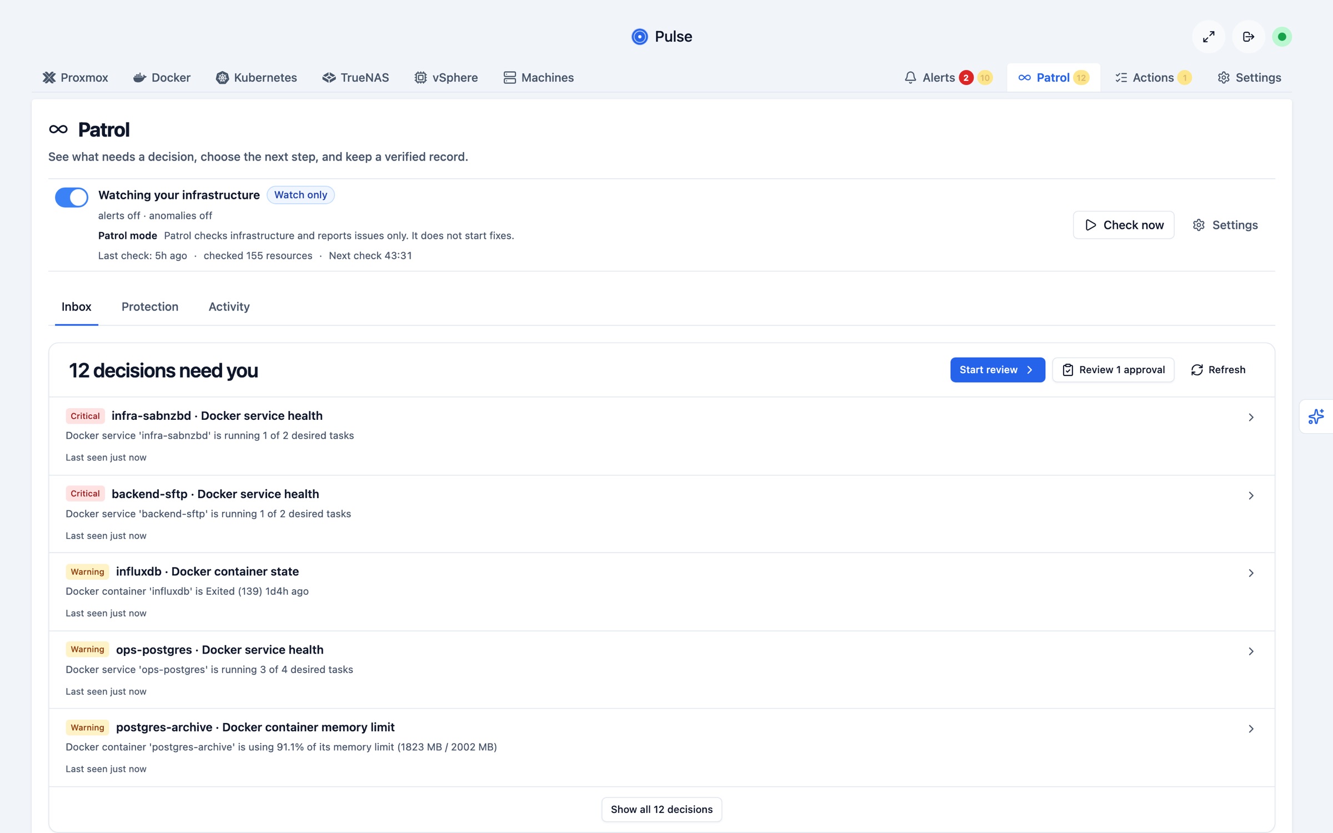Click the red 2 critical alerts badge
This screenshot has height=833, width=1333.
click(x=966, y=78)
